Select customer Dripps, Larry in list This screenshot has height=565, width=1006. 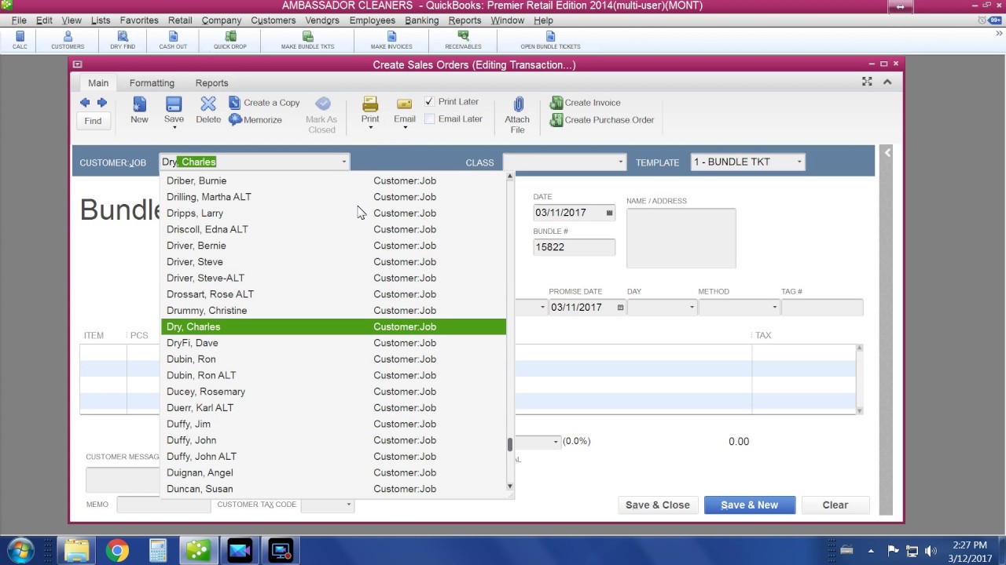point(333,213)
